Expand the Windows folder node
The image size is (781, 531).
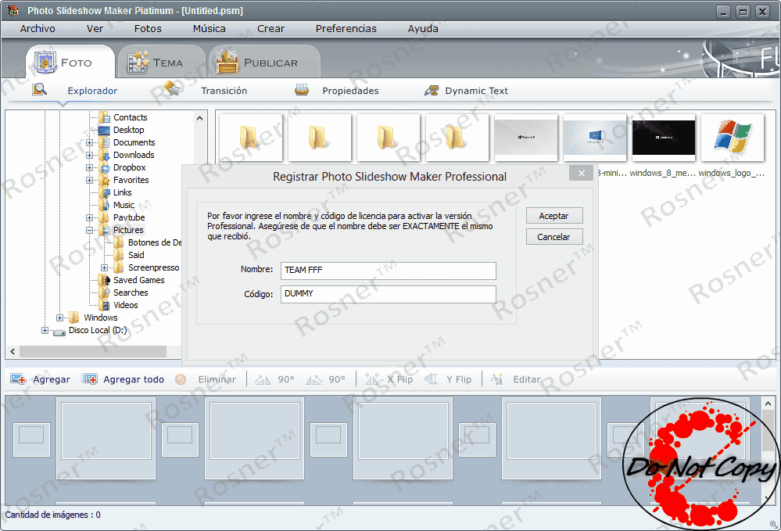point(59,318)
